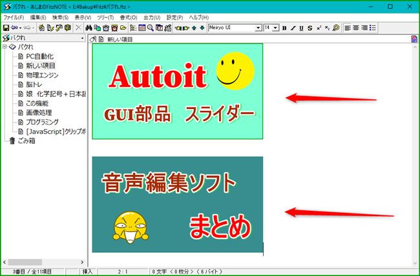Open the ツリー(T) menu
The image size is (420, 276).
point(105,17)
